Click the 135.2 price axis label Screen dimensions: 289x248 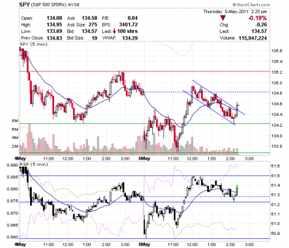tap(277, 72)
